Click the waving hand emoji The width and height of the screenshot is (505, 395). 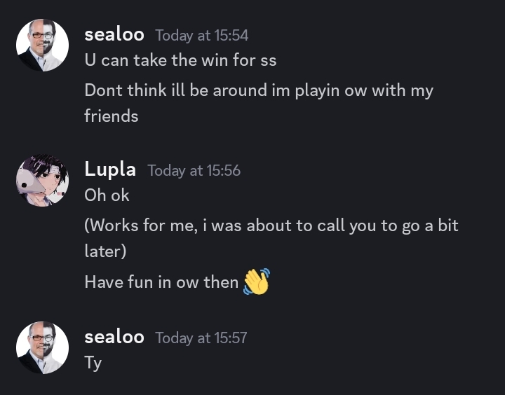(x=257, y=282)
